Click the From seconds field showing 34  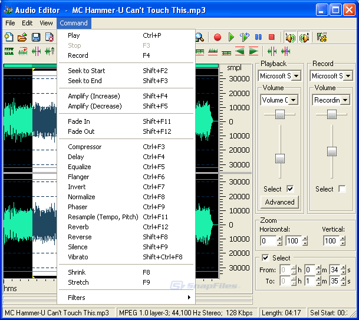coord(335,270)
